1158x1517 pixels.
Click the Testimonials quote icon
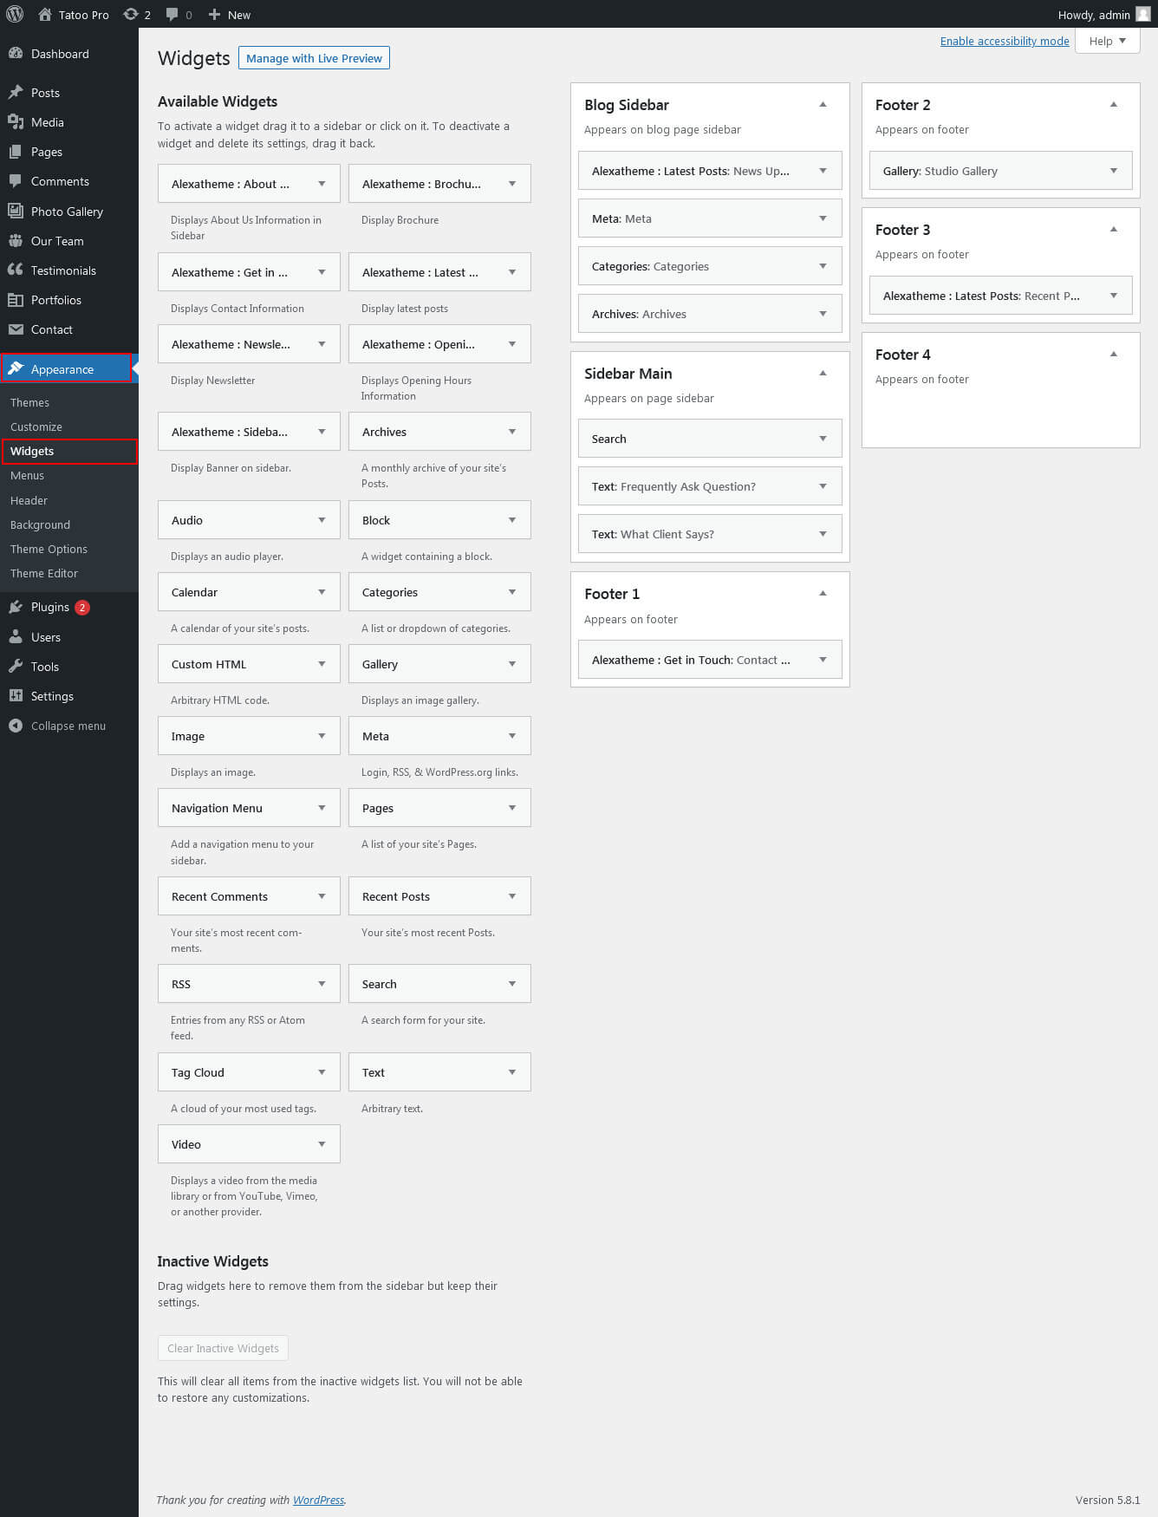[x=16, y=270]
